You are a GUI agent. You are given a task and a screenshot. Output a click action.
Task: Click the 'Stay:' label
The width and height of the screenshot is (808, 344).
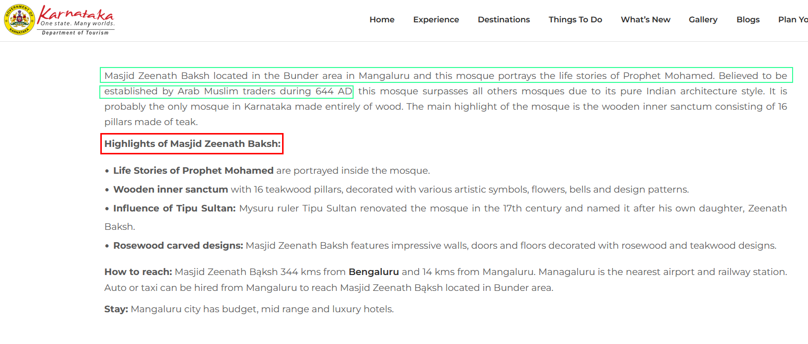tap(116, 309)
